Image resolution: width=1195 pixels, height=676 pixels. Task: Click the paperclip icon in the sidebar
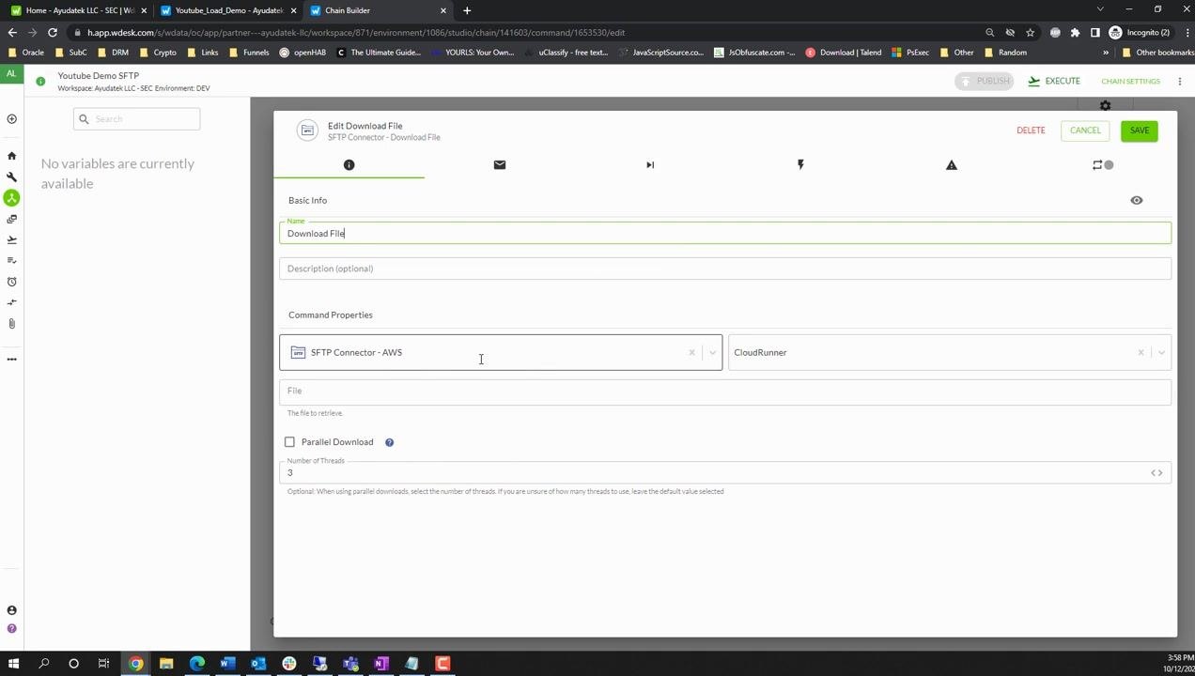[11, 323]
